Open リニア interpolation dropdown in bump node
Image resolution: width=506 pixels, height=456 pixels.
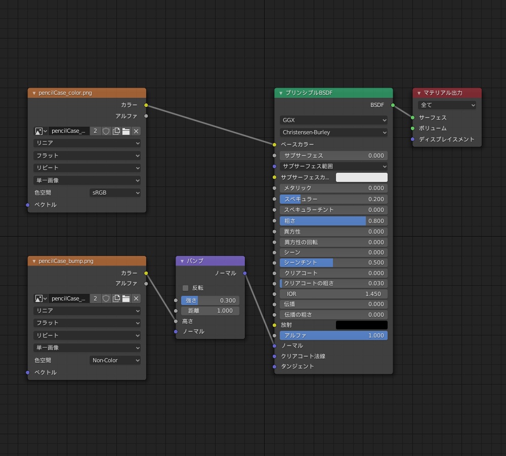pyautogui.click(x=87, y=311)
